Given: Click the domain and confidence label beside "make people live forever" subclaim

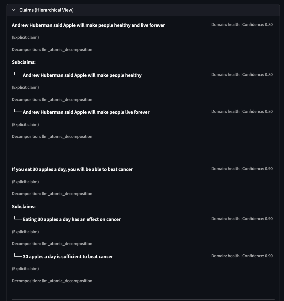Looking at the screenshot, I should pos(242,112).
